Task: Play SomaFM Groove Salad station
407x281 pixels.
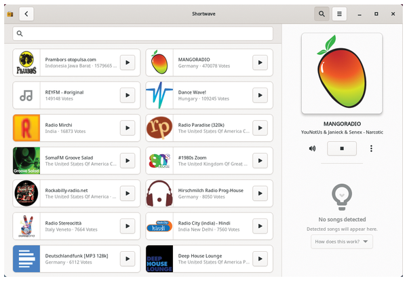Action: [x=128, y=160]
